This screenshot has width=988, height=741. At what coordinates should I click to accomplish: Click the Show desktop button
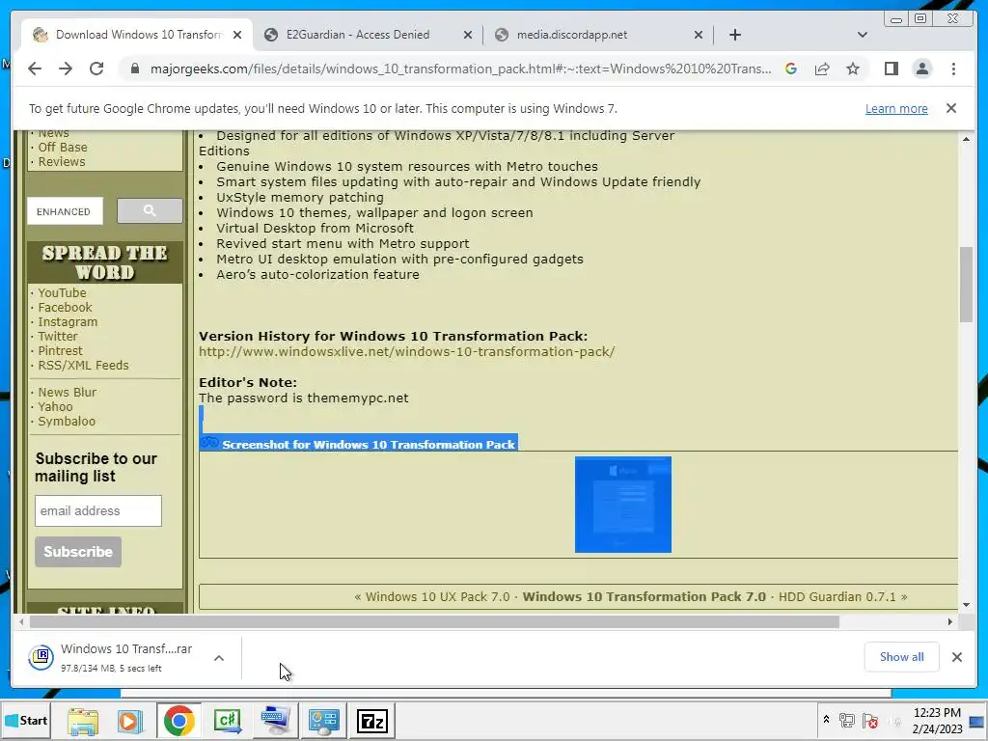click(977, 721)
